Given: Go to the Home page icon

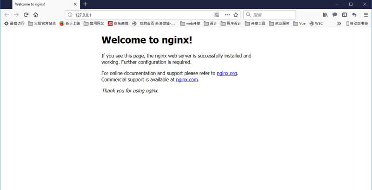Looking at the screenshot, I should pos(36,15).
